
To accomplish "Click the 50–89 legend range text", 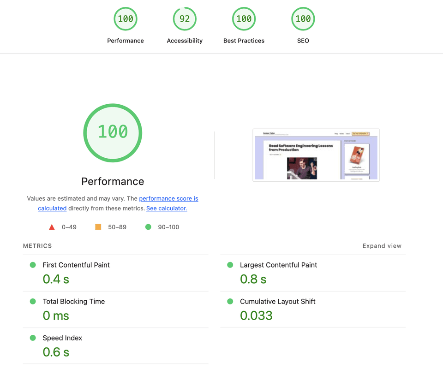I will (x=117, y=227).
